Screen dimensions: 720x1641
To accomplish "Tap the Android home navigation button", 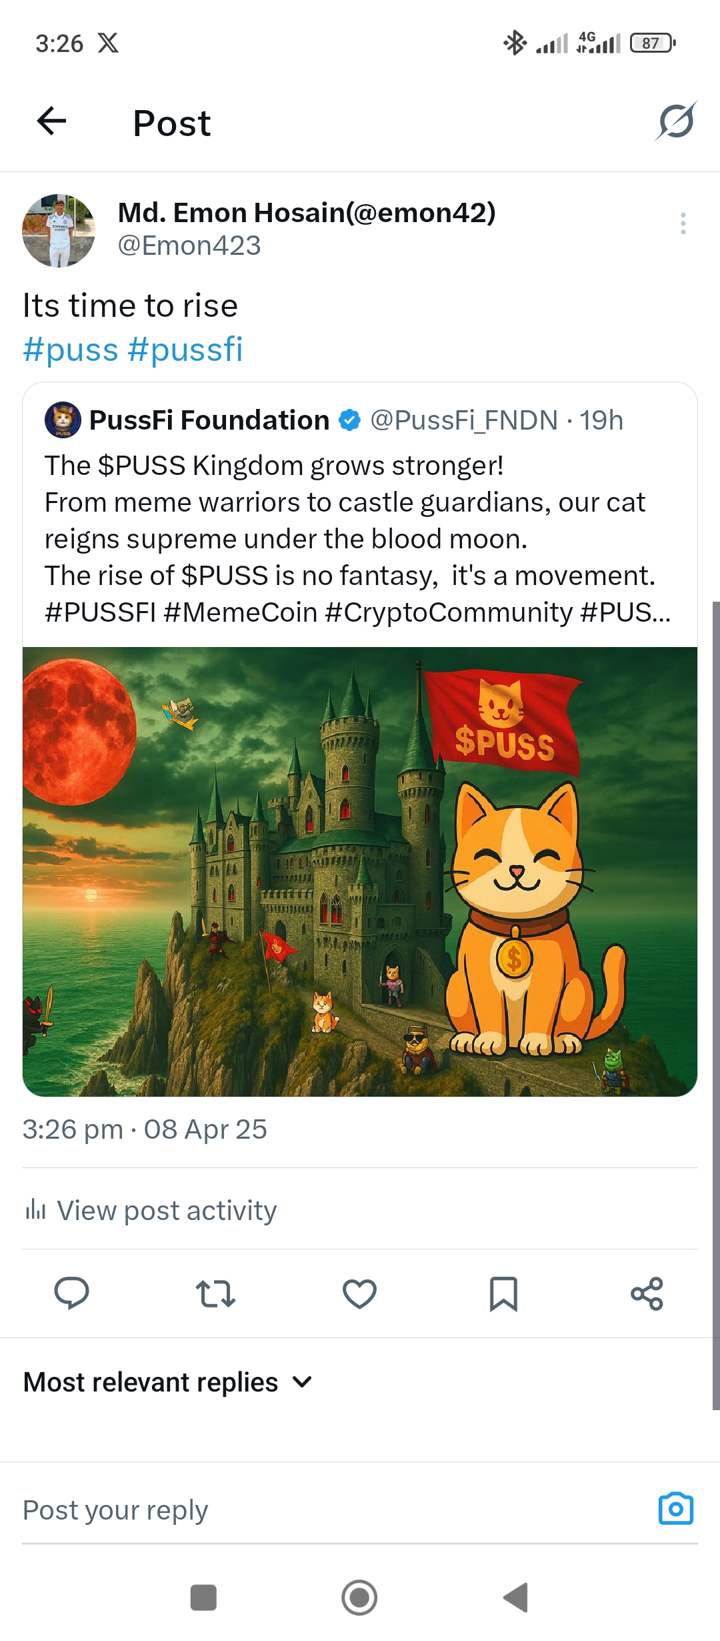I will coord(359,1597).
